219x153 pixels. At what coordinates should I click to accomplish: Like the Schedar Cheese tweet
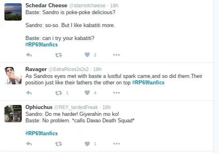click(87, 54)
